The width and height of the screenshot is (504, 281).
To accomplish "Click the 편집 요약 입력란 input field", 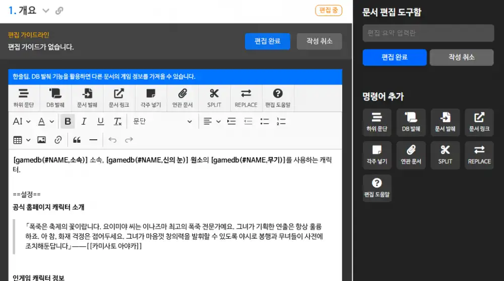I will coord(428,33).
